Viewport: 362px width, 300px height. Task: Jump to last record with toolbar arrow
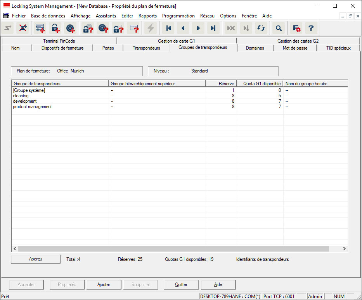pos(213,28)
